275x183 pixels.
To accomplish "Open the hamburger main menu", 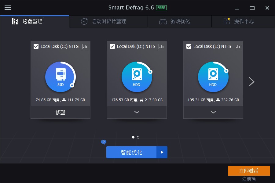I will click(x=8, y=8).
